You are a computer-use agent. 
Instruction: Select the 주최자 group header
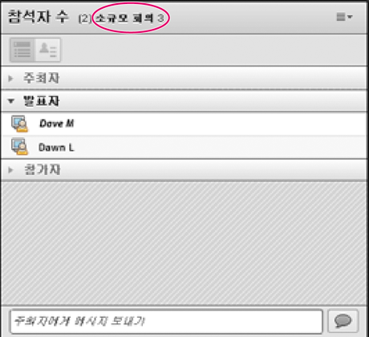(x=184, y=78)
